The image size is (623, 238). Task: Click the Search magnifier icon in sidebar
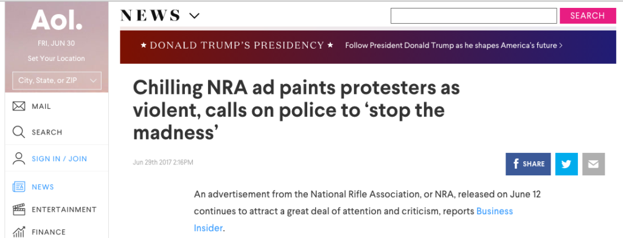(x=19, y=132)
